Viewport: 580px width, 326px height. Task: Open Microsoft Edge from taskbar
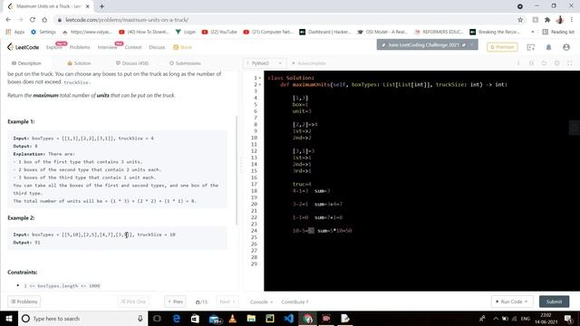[x=176, y=318]
